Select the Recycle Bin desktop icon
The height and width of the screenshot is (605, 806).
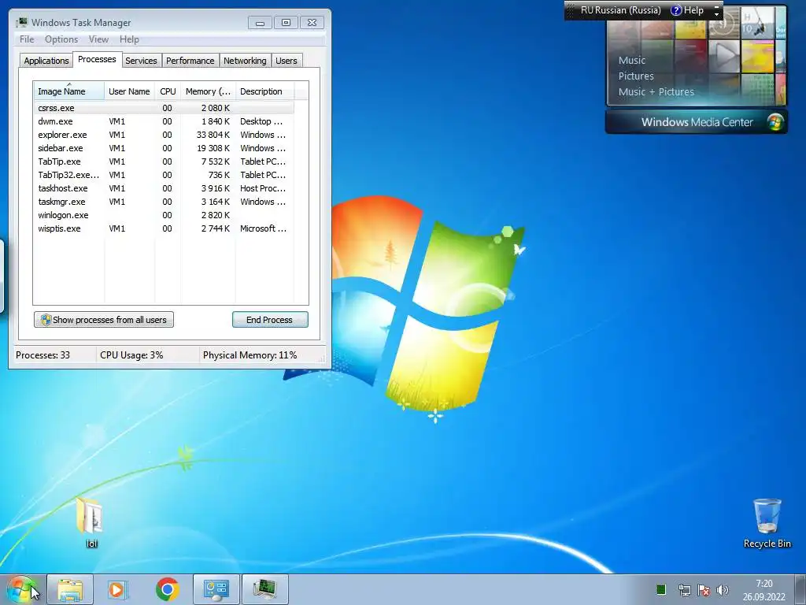pyautogui.click(x=767, y=523)
